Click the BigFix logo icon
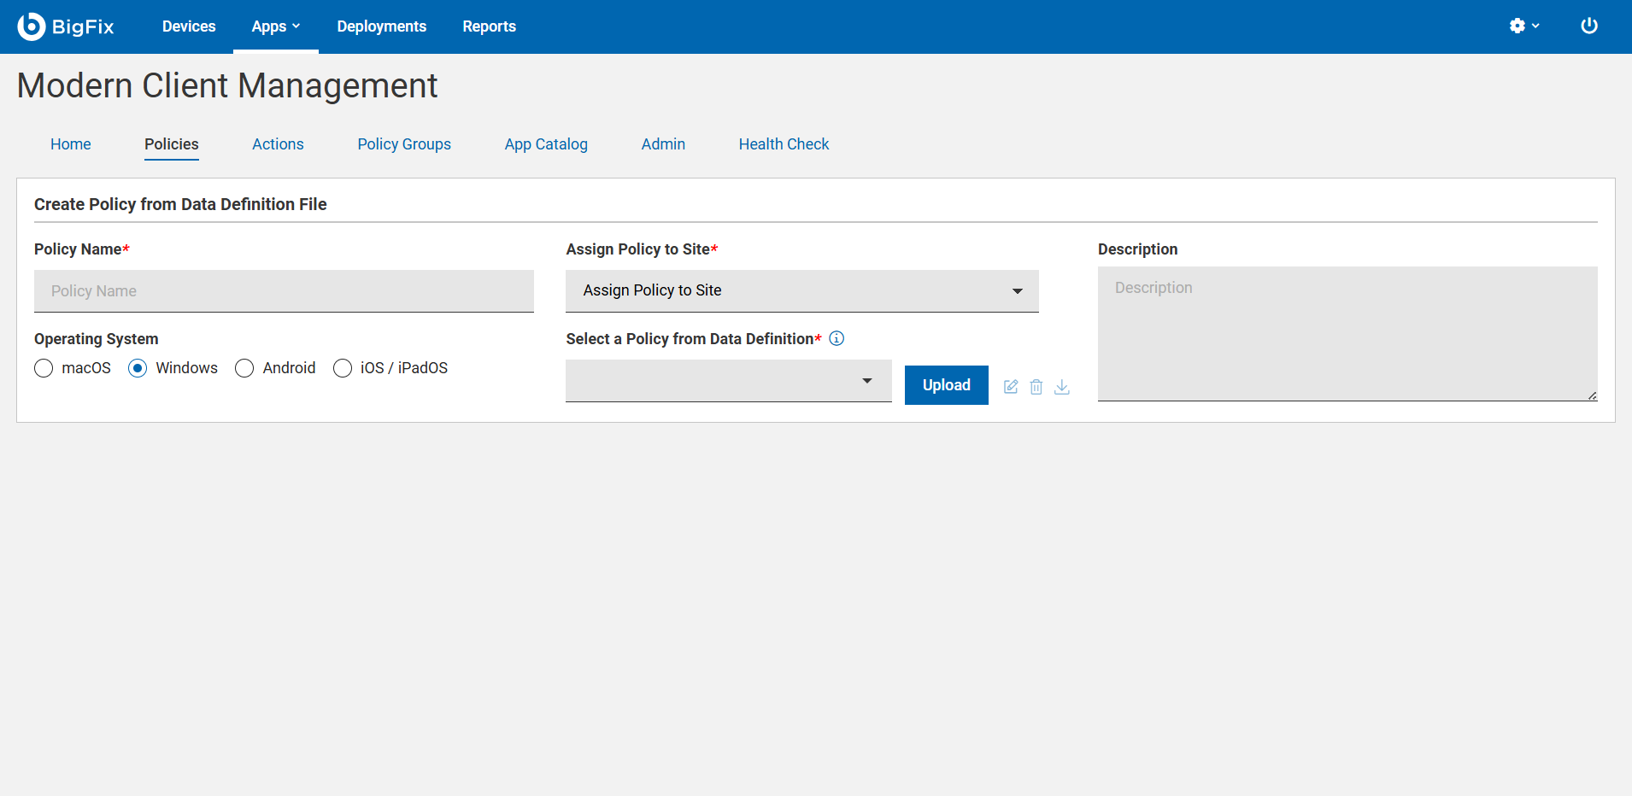The image size is (1632, 796). tap(32, 26)
